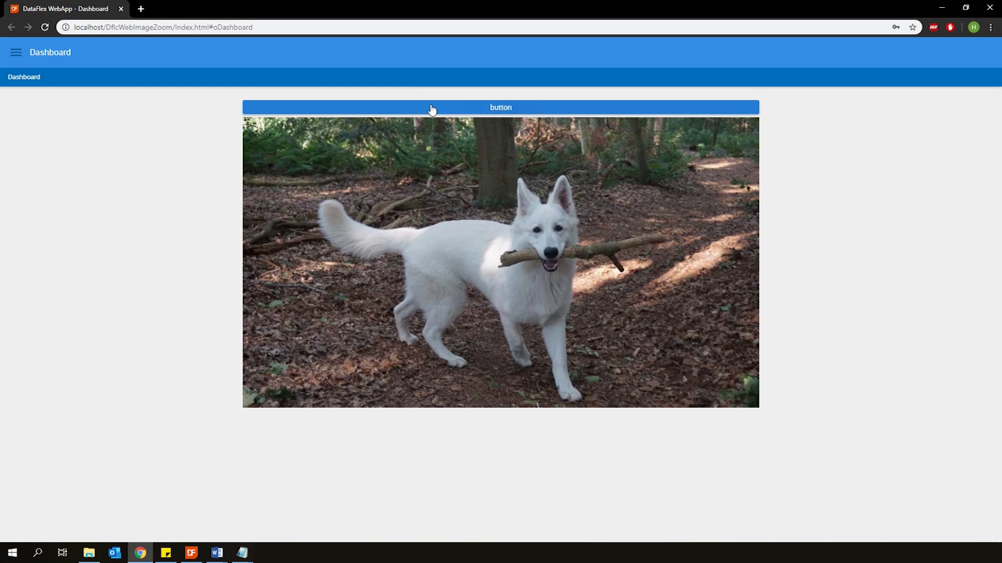View site information icon in address bar

pyautogui.click(x=66, y=27)
